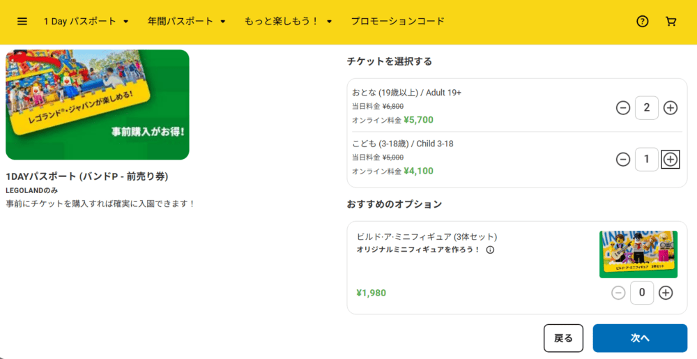697x359 pixels.
Task: Open the Build-A-Minifigure product image
Action: (x=638, y=254)
